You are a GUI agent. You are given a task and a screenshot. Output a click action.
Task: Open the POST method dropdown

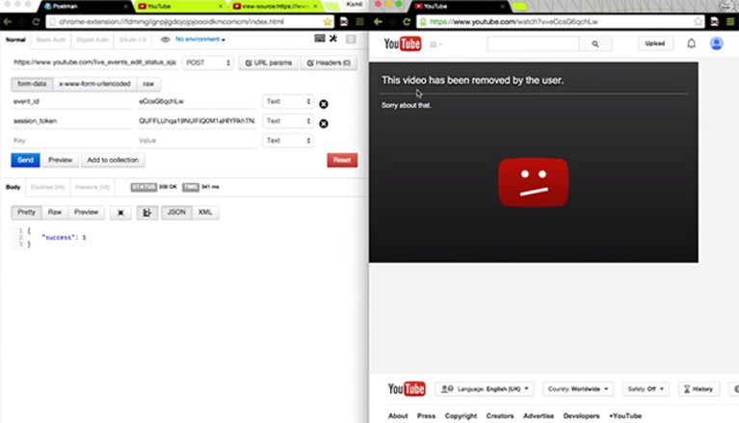(x=208, y=63)
